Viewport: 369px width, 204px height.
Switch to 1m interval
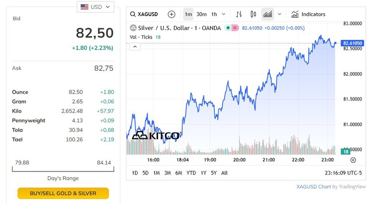point(188,14)
